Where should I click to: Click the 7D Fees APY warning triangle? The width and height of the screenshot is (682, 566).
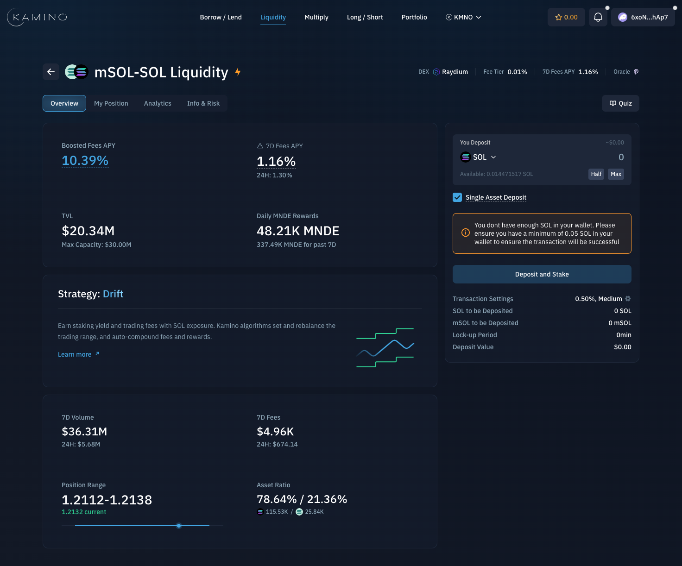[260, 146]
